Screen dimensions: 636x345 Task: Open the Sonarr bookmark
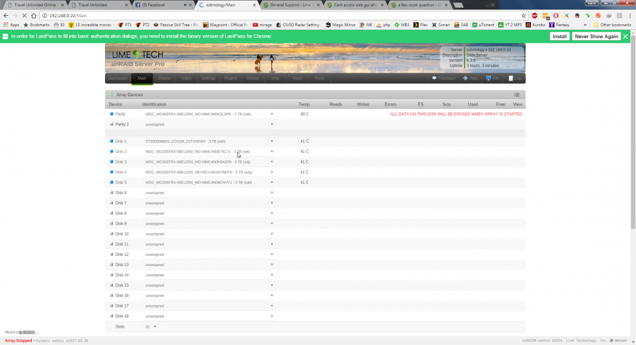(x=441, y=25)
